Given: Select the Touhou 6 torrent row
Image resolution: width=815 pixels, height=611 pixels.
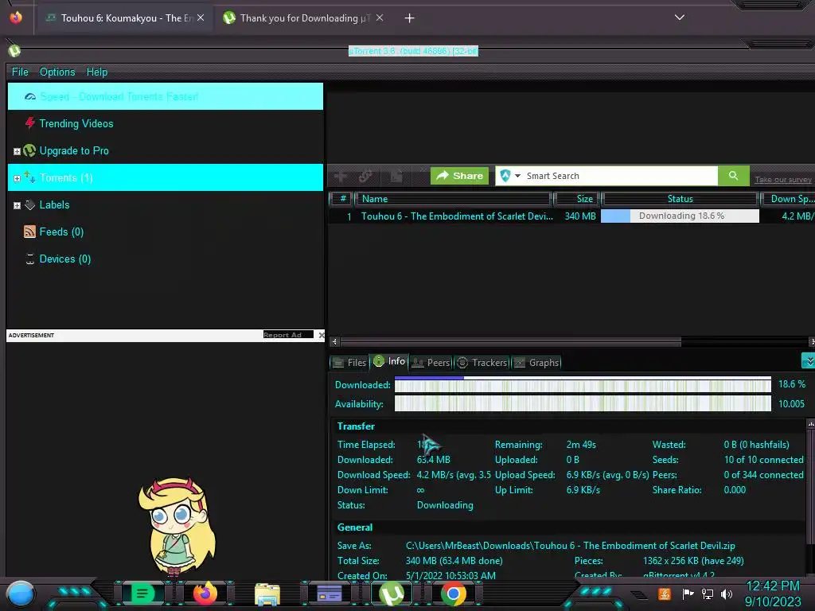Looking at the screenshot, I should point(571,216).
